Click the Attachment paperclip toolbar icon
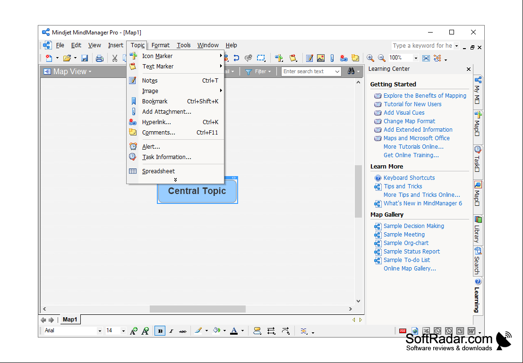523x363 pixels. 332,58
